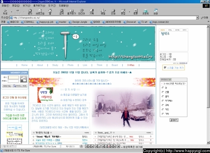Open the Snowcat favorite link

coord(130,22)
